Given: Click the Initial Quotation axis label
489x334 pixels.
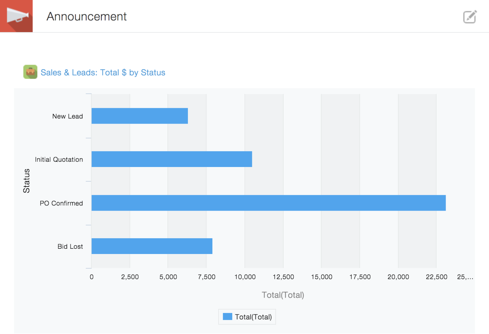Looking at the screenshot, I should pos(59,160).
